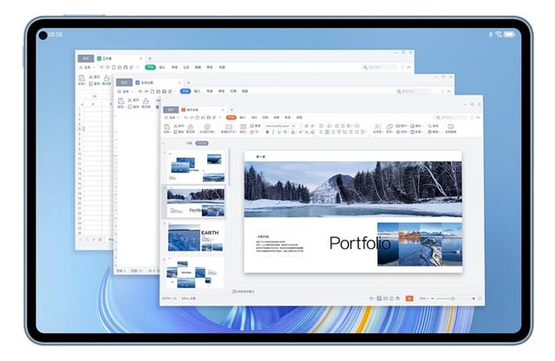Select the orange highlighted Home ribbon tab in presentation
The image size is (555, 361).
pyautogui.click(x=232, y=117)
